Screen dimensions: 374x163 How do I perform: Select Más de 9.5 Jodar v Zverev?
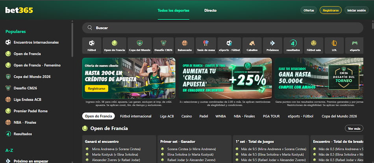tap(274, 160)
